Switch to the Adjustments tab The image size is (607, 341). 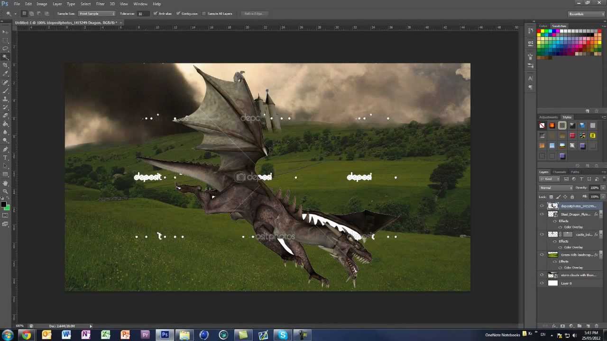point(548,117)
